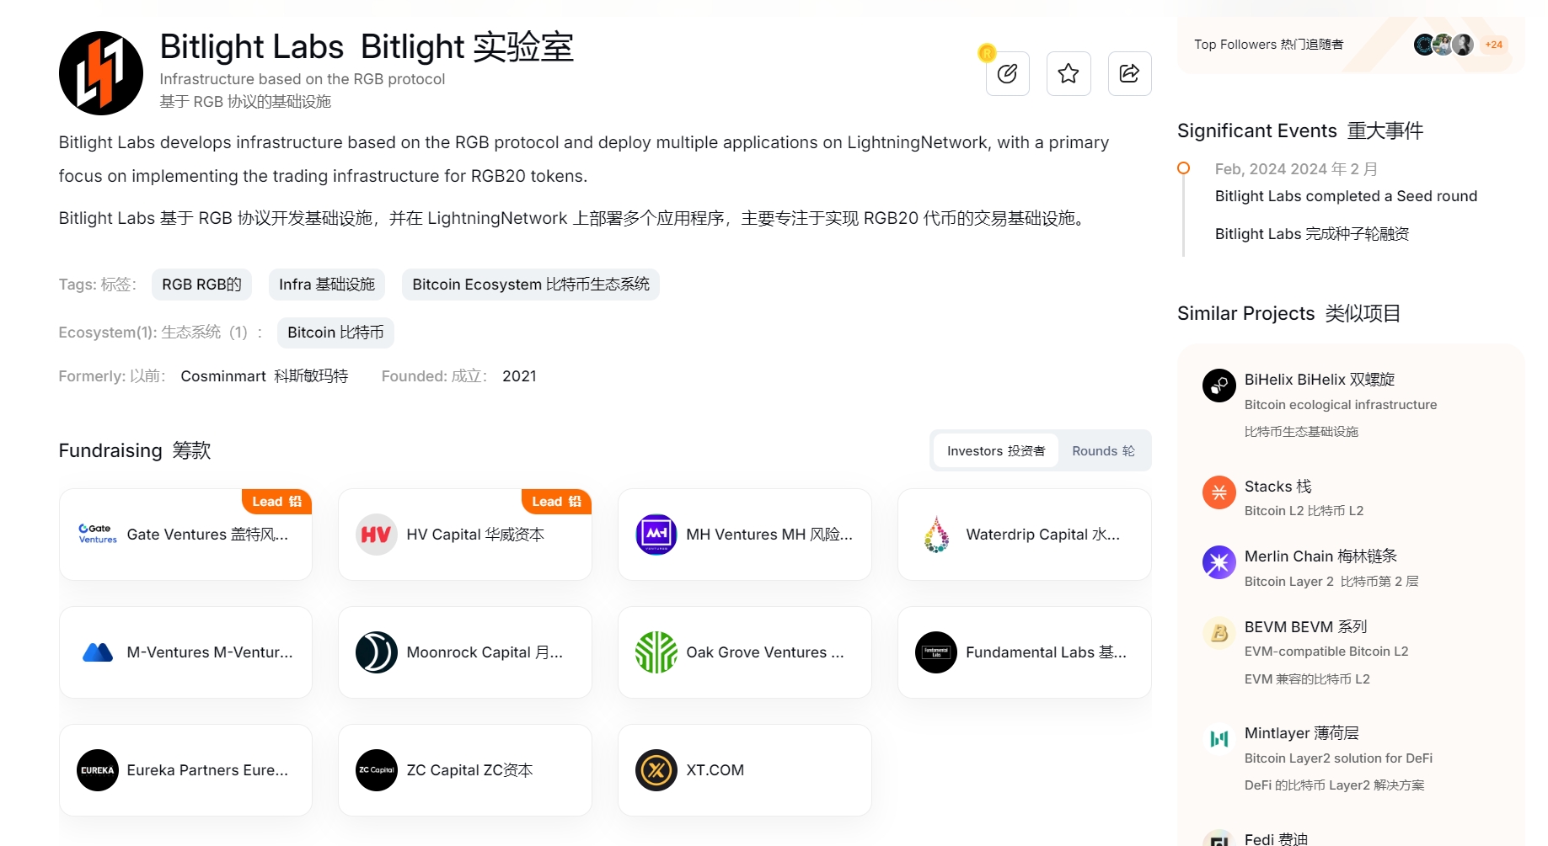Viewport: 1548px width, 846px height.
Task: Click the share icon button
Action: pos(1130,74)
